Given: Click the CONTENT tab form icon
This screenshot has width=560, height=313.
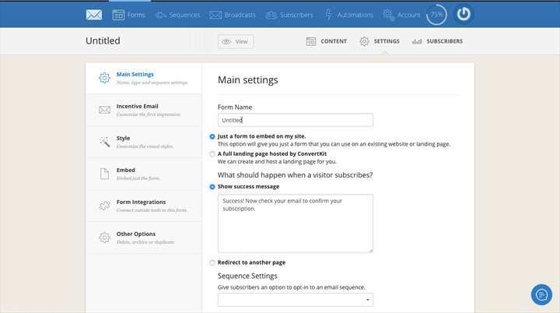Looking at the screenshot, I should pos(310,41).
